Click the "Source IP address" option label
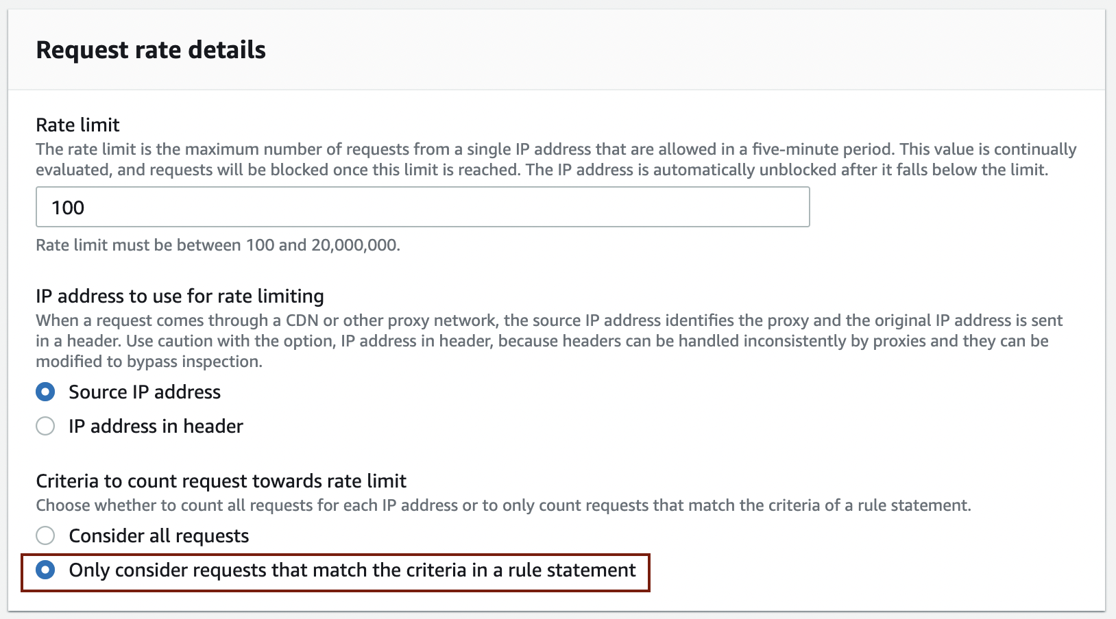The width and height of the screenshot is (1116, 619). [x=145, y=392]
